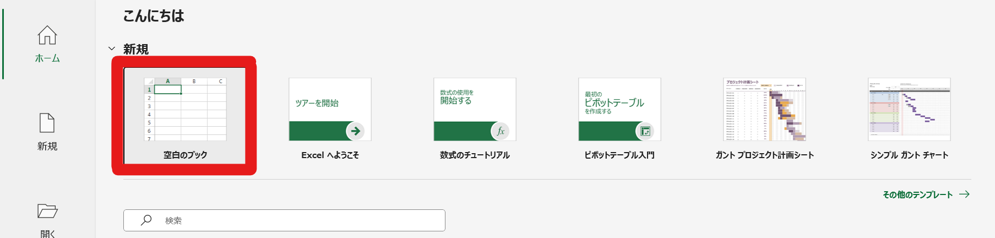
Task: Click the 空白のブック label text
Action: coord(185,155)
